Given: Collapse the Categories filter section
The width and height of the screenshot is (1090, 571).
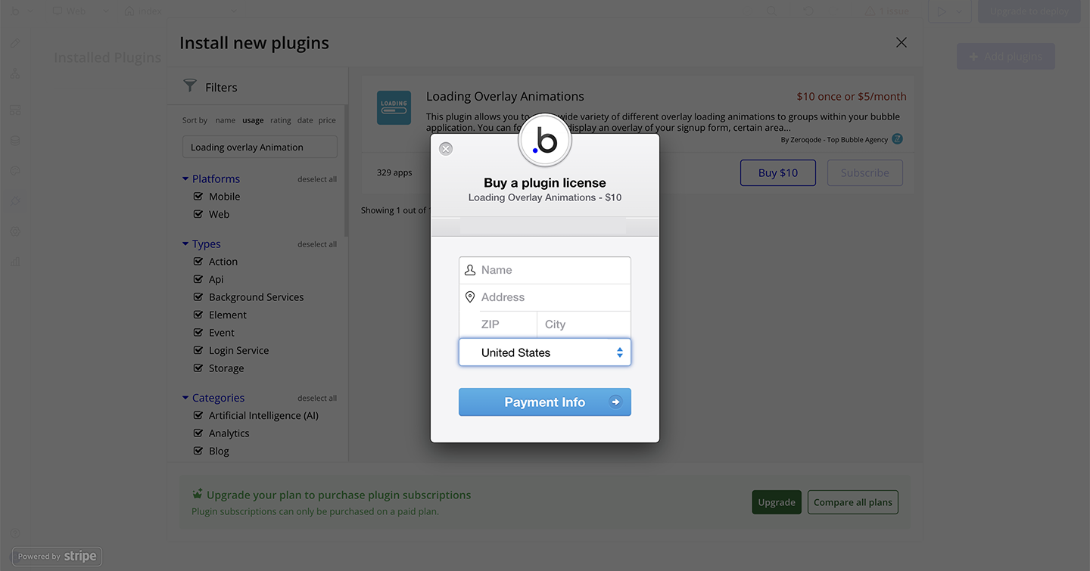Looking at the screenshot, I should (x=185, y=398).
